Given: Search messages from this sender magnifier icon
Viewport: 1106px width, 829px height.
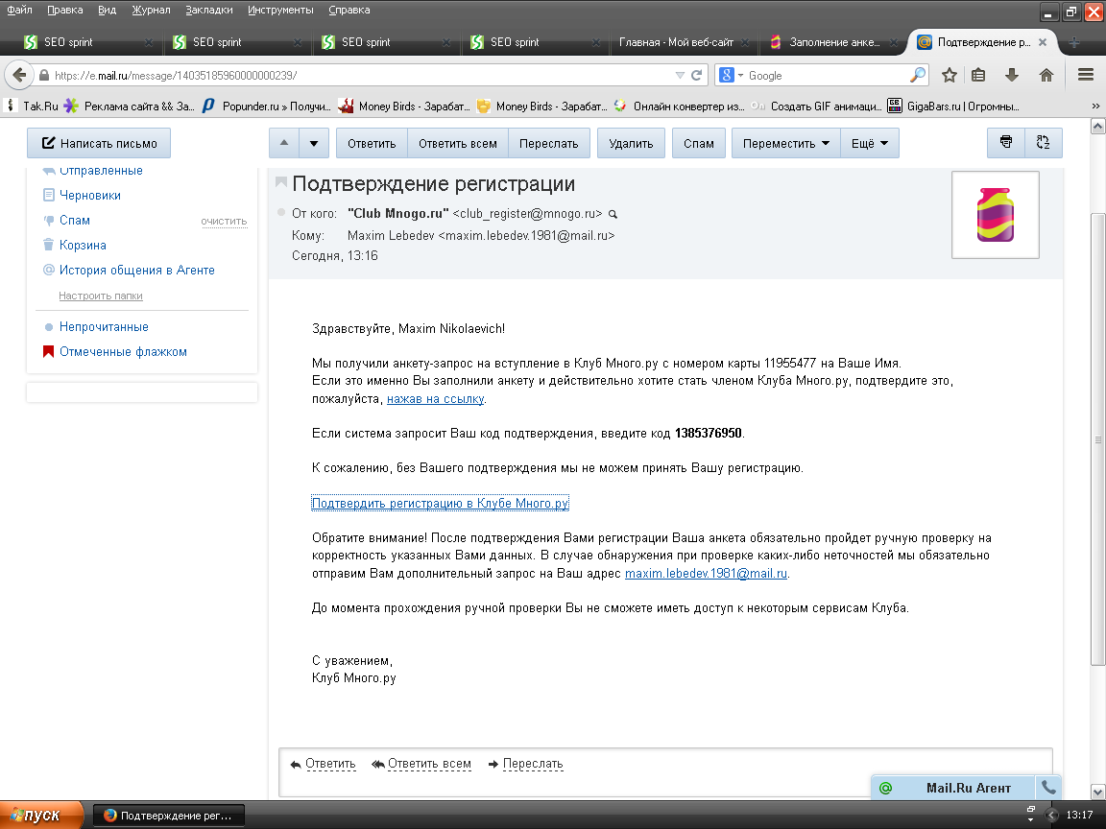Looking at the screenshot, I should [x=613, y=214].
